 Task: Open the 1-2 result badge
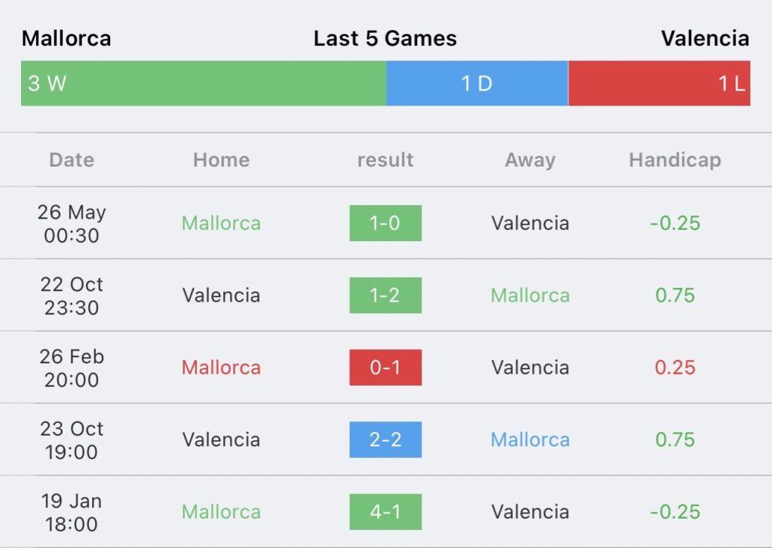click(x=385, y=295)
